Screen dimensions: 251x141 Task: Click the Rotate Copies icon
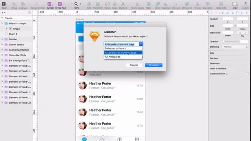click(x=138, y=4)
